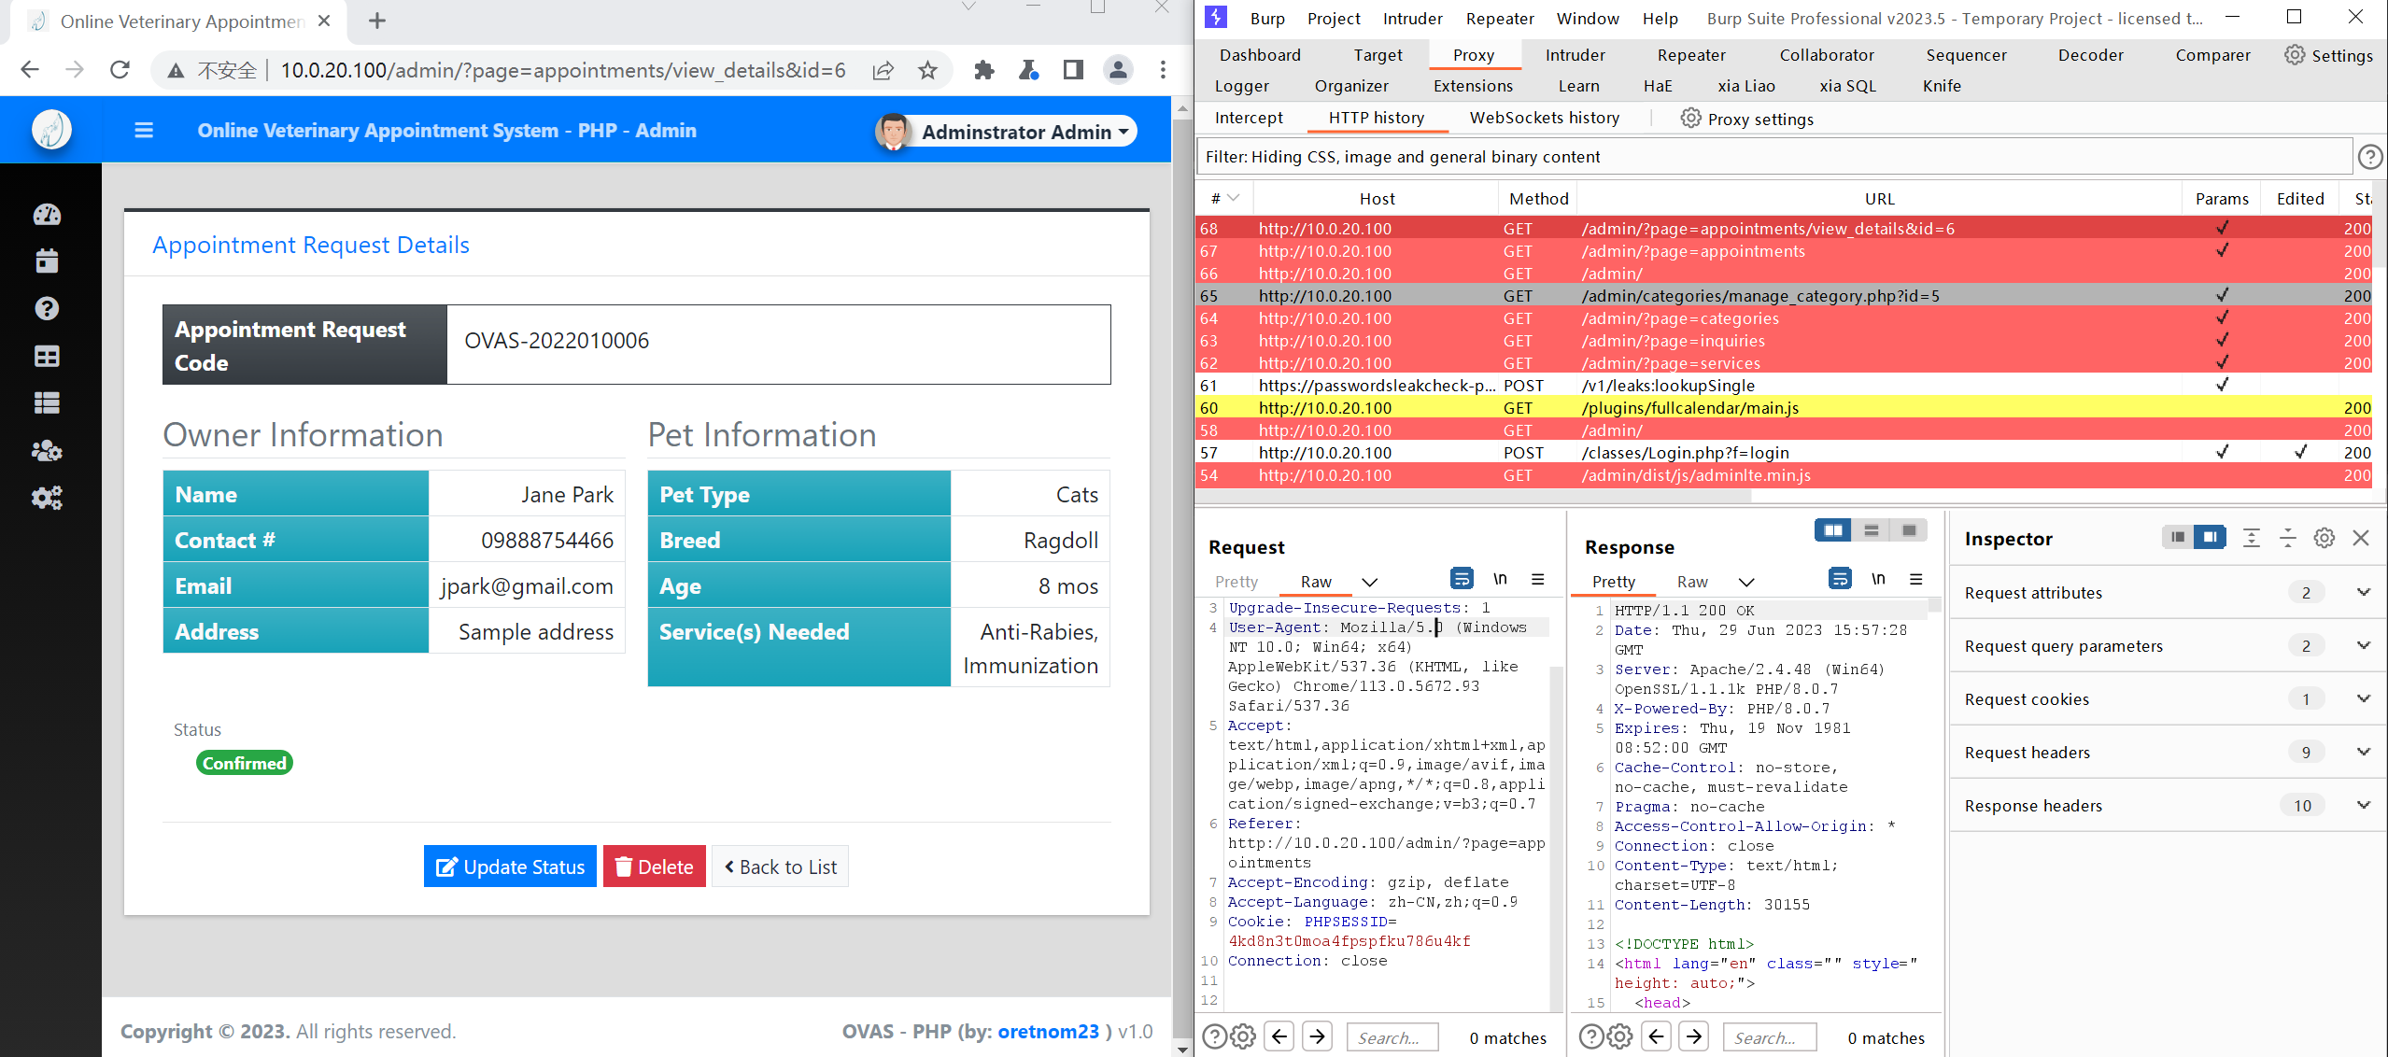Click the filter bar in HTTP history
This screenshot has height=1057, width=2388.
tap(1774, 157)
